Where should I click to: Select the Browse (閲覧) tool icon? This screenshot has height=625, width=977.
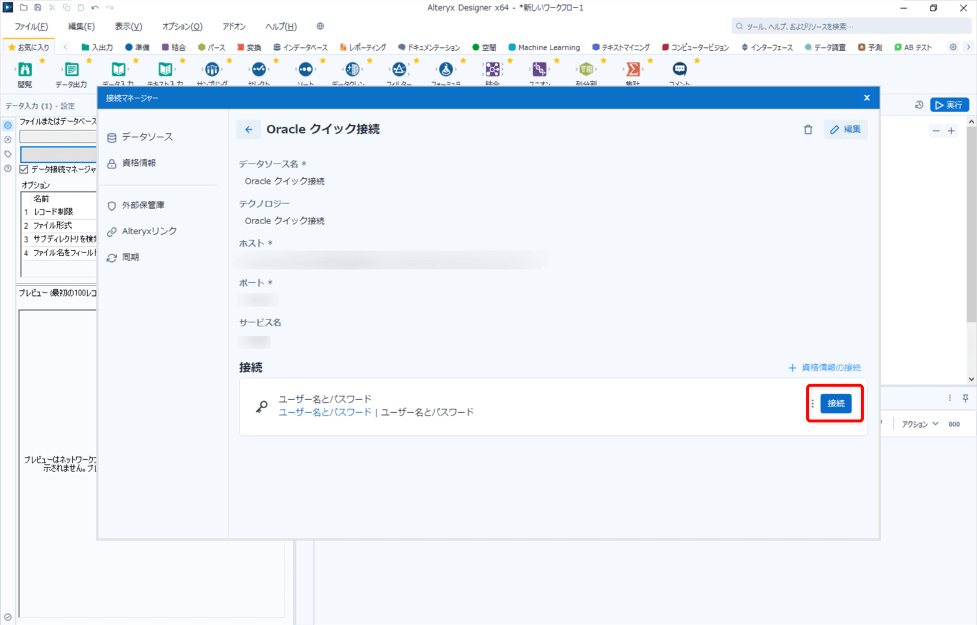25,69
